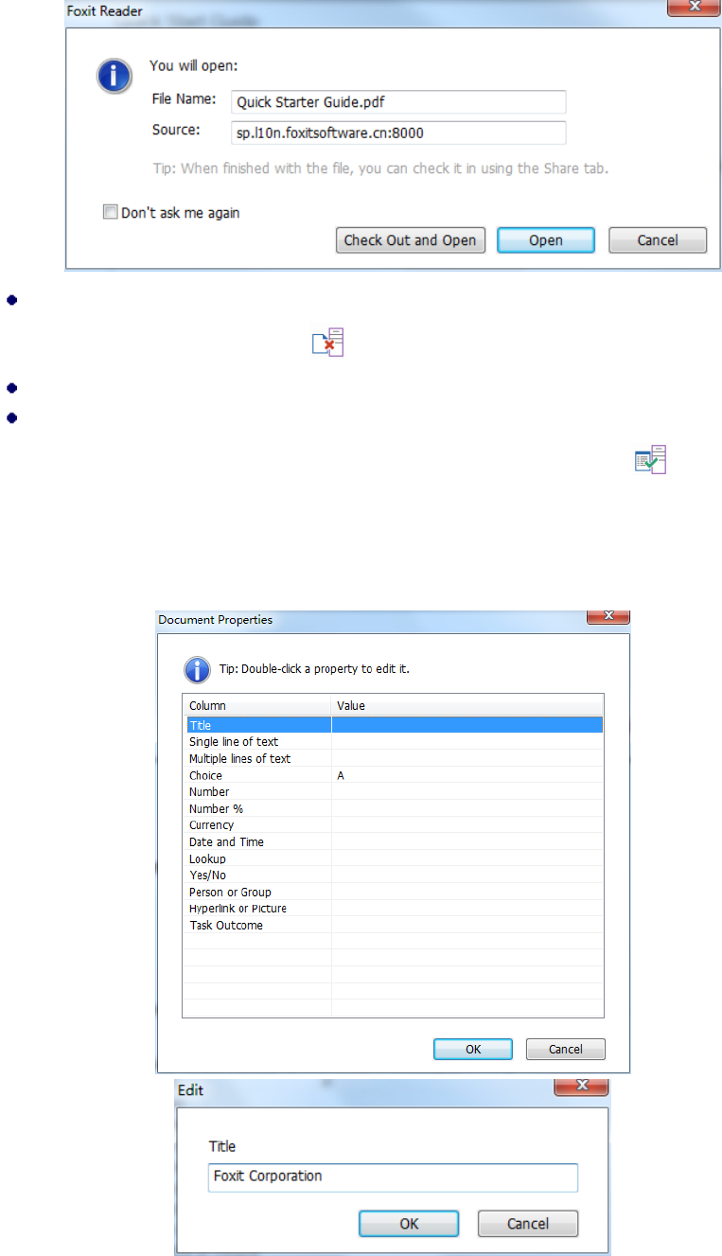Select the Multiple lines of text row
The height and width of the screenshot is (1256, 722).
pyautogui.click(x=394, y=759)
